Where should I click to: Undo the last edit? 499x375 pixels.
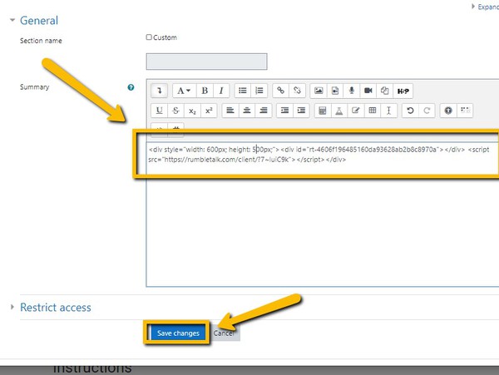click(409, 110)
